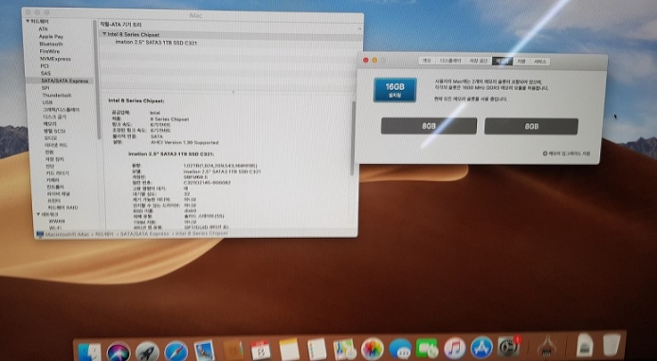The image size is (657, 361).
Task: Open Maps icon in Dock
Action: point(344,349)
